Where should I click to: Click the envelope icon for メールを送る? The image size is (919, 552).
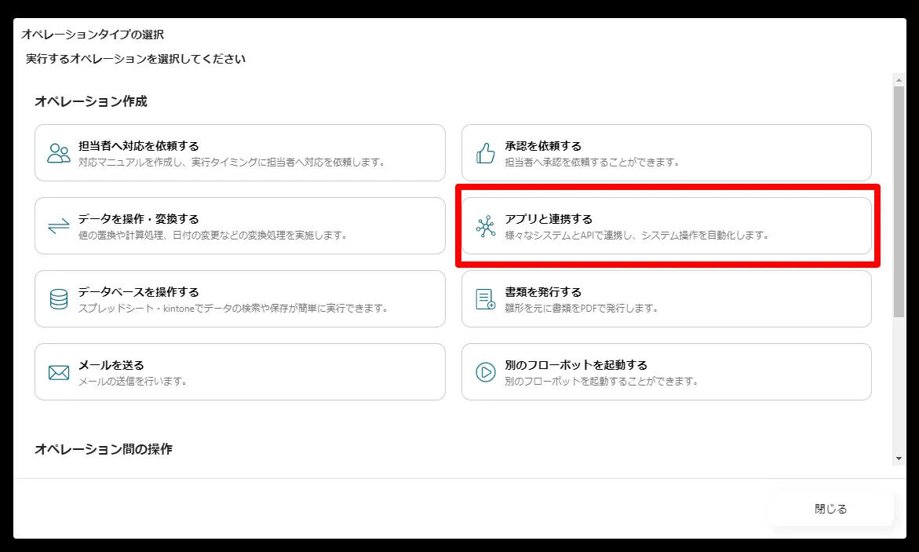pos(59,372)
